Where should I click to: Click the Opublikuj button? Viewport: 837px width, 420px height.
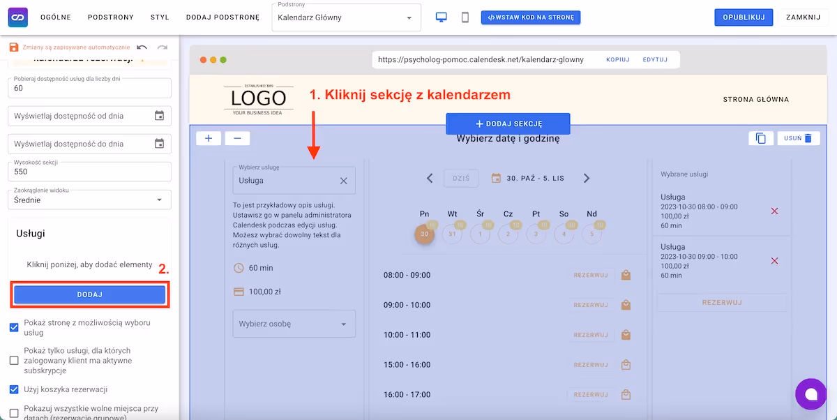pos(744,17)
